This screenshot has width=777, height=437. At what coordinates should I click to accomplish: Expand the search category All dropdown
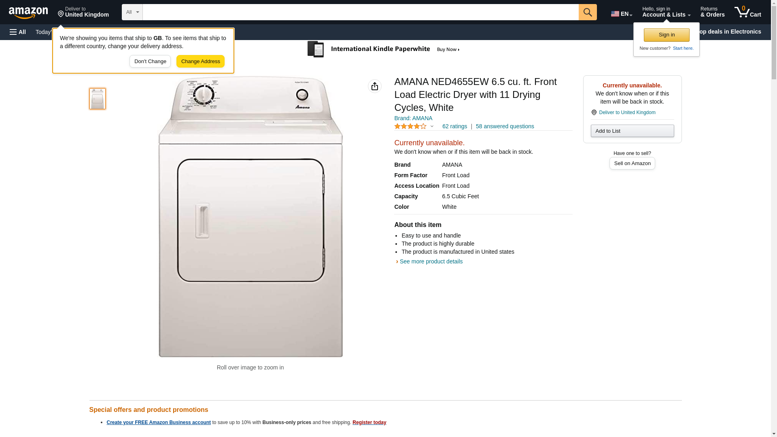pyautogui.click(x=132, y=12)
